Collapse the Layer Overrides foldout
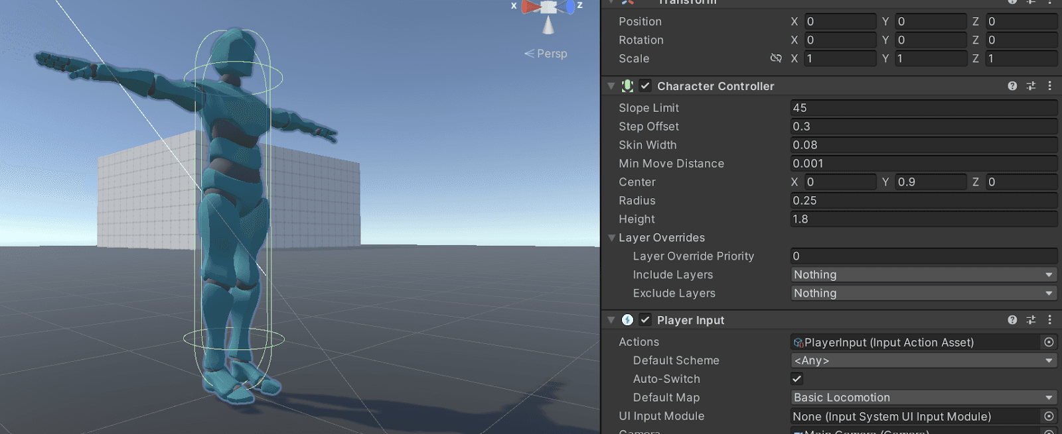The image size is (1062, 434). 612,238
